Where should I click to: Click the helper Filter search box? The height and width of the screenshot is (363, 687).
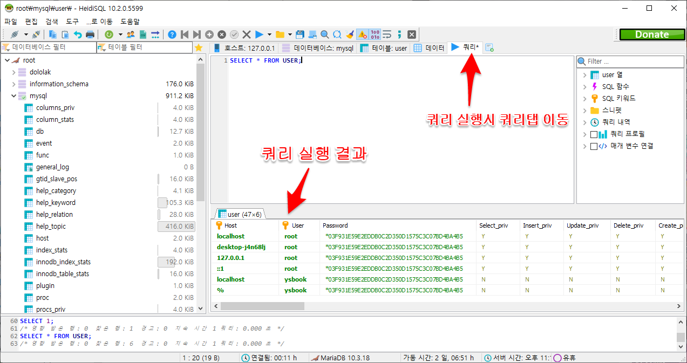click(630, 61)
